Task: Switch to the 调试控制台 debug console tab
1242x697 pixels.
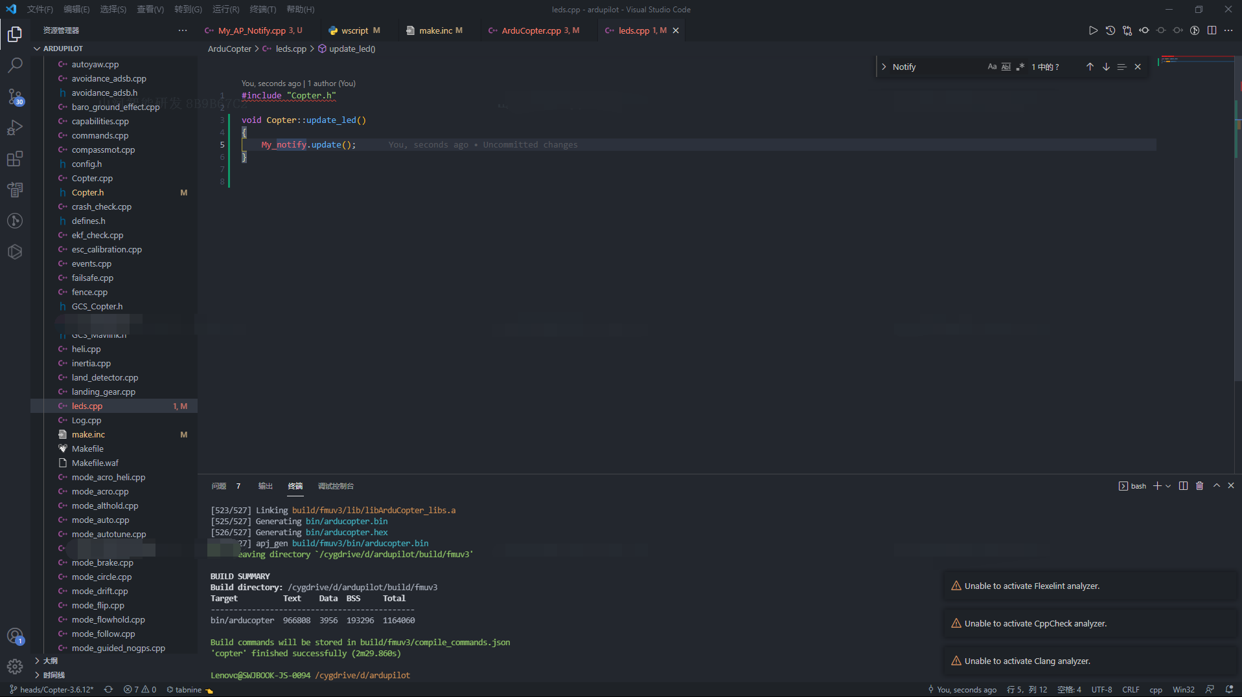Action: pyautogui.click(x=336, y=486)
